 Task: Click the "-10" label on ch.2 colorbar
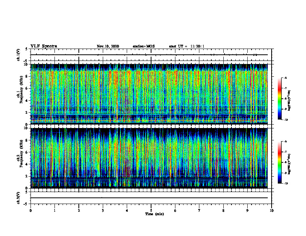(x=286, y=184)
